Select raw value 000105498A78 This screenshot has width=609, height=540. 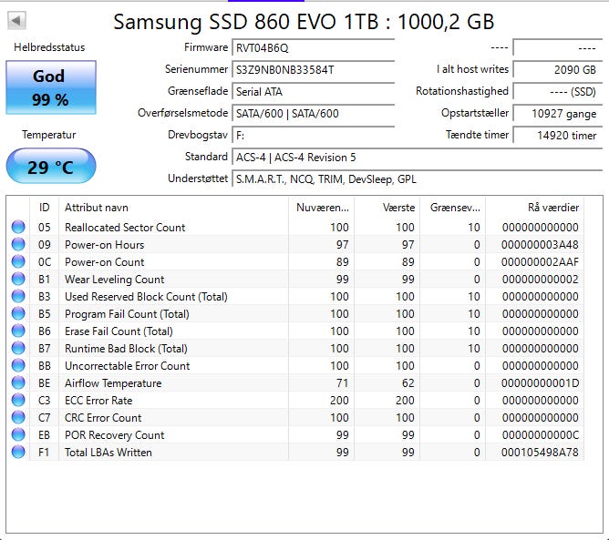[540, 453]
